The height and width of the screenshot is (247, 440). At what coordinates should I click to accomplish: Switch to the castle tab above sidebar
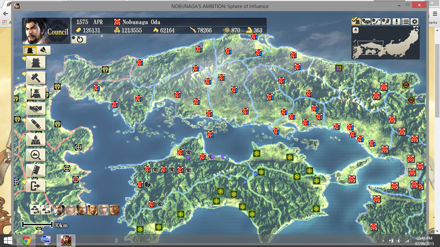coord(30,50)
